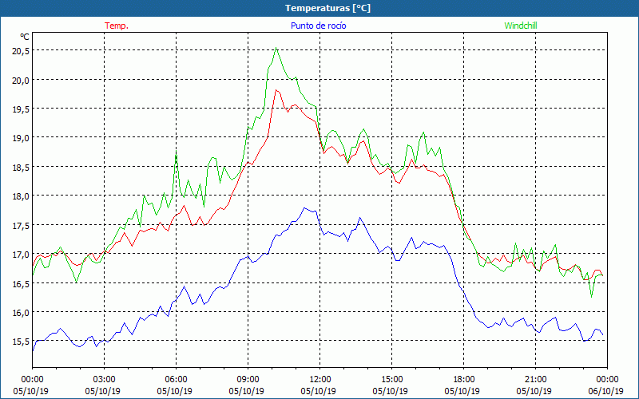639x399 pixels.
Task: Click the 06/10/19 date label
Action: (605, 391)
